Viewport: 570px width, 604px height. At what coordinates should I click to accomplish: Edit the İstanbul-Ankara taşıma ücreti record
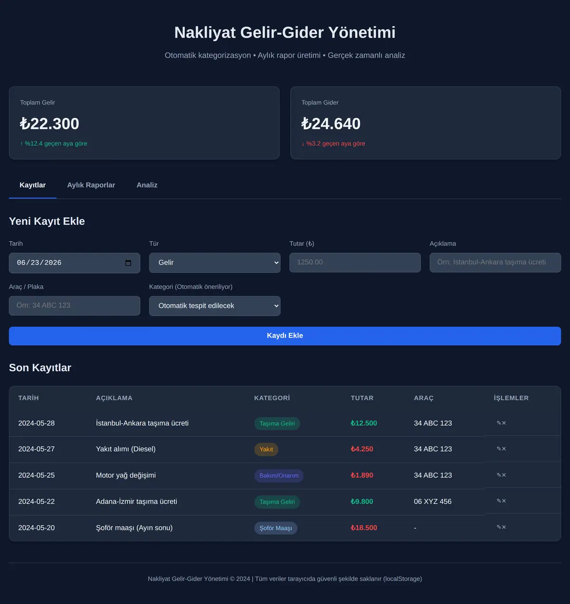click(499, 423)
